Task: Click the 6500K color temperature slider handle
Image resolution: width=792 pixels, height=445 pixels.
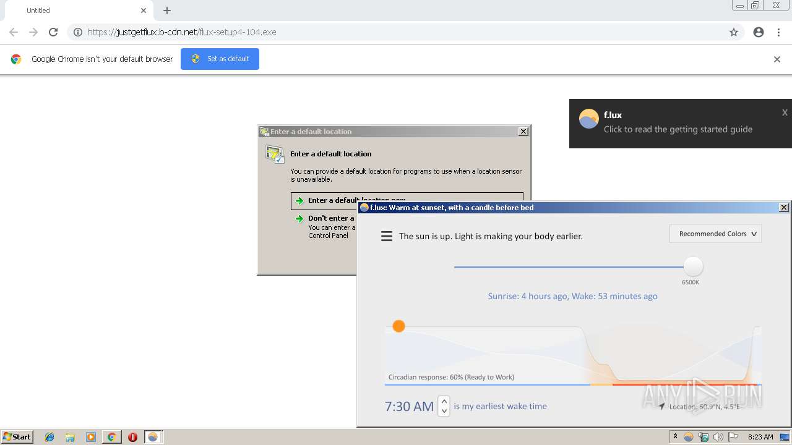Action: click(693, 267)
